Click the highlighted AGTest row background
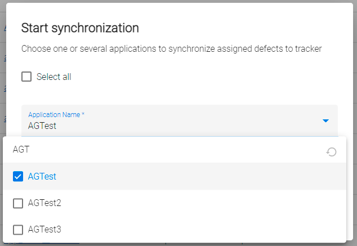 197,177
